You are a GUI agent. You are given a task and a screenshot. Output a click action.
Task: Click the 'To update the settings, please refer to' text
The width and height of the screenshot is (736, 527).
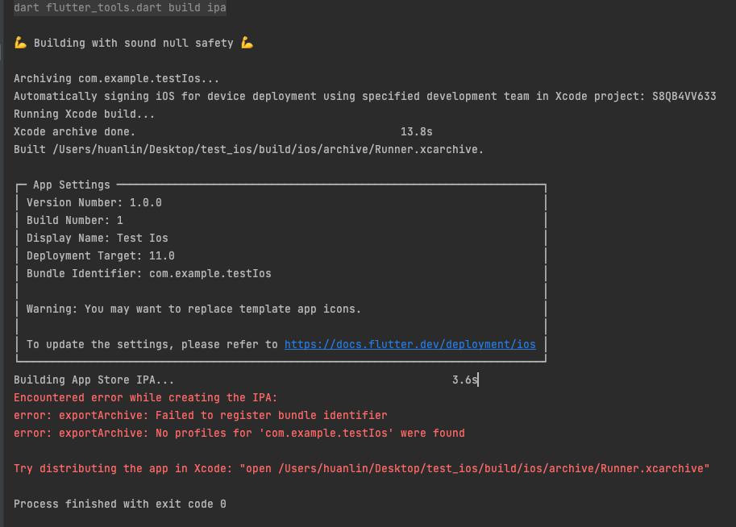[152, 344]
